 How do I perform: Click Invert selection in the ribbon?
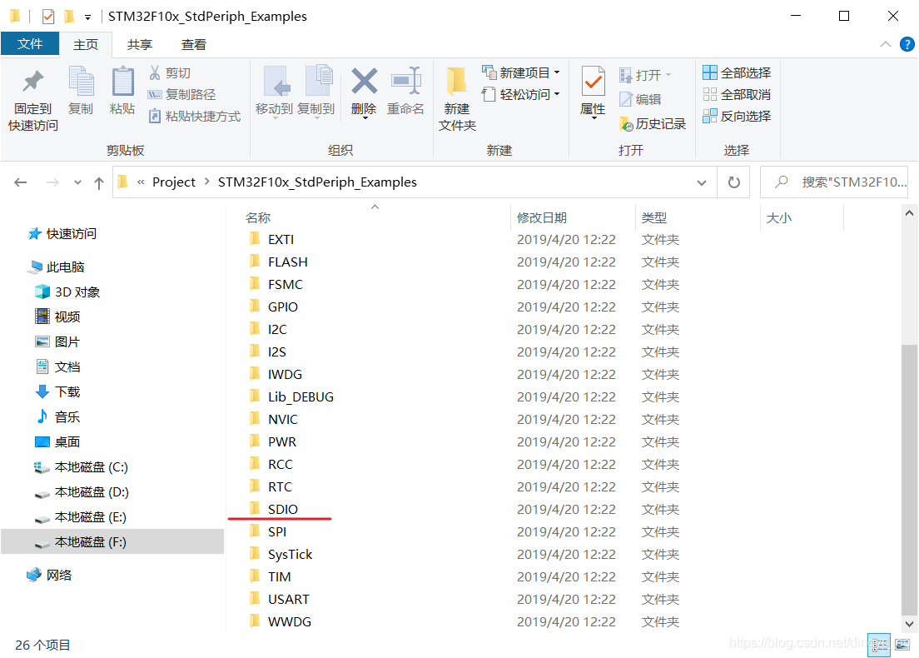[x=737, y=116]
